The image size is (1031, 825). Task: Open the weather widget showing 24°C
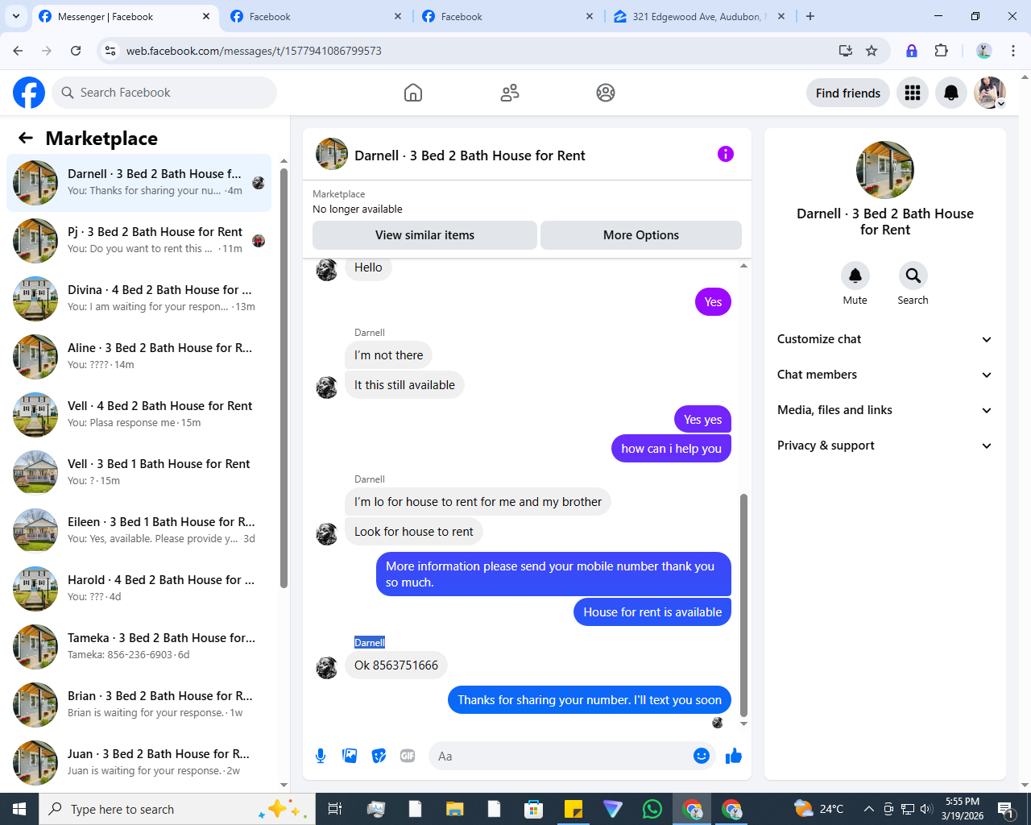tap(818, 809)
